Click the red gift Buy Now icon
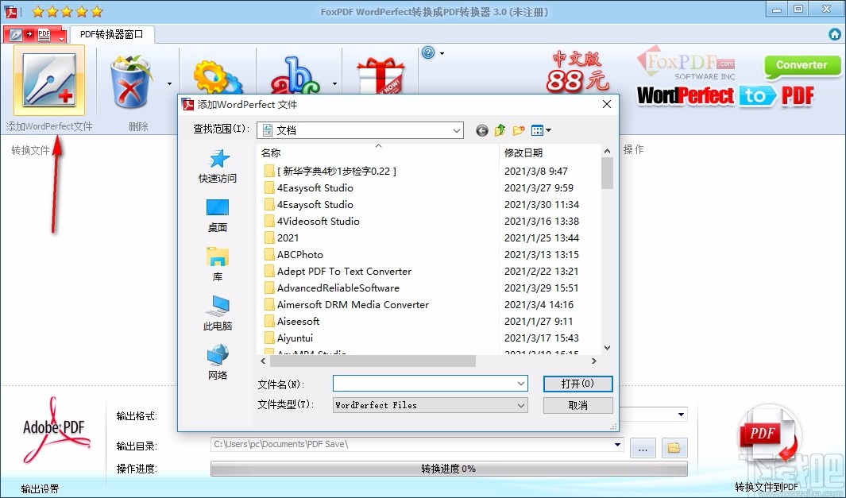The height and width of the screenshot is (498, 846). [380, 77]
